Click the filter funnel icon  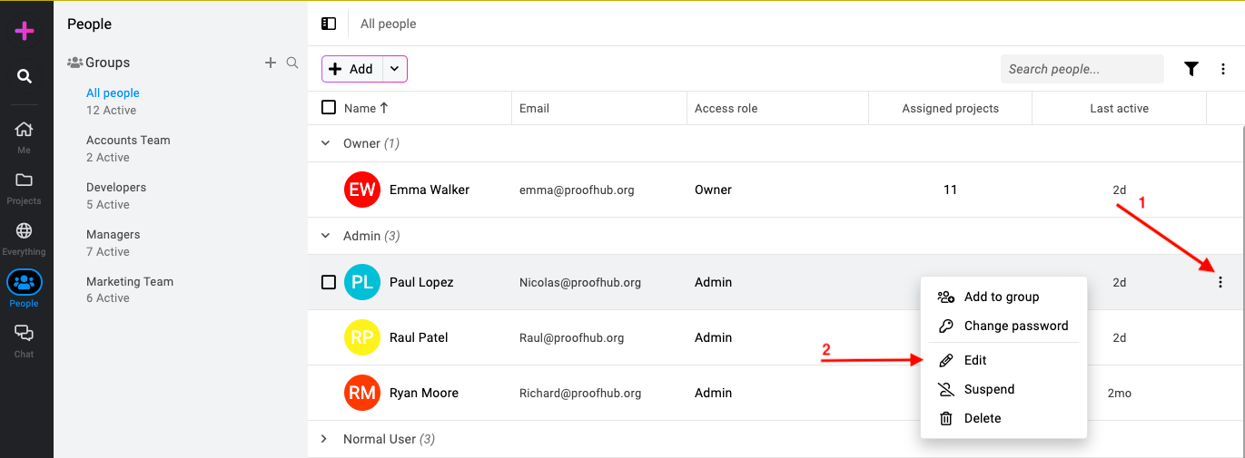click(1191, 69)
